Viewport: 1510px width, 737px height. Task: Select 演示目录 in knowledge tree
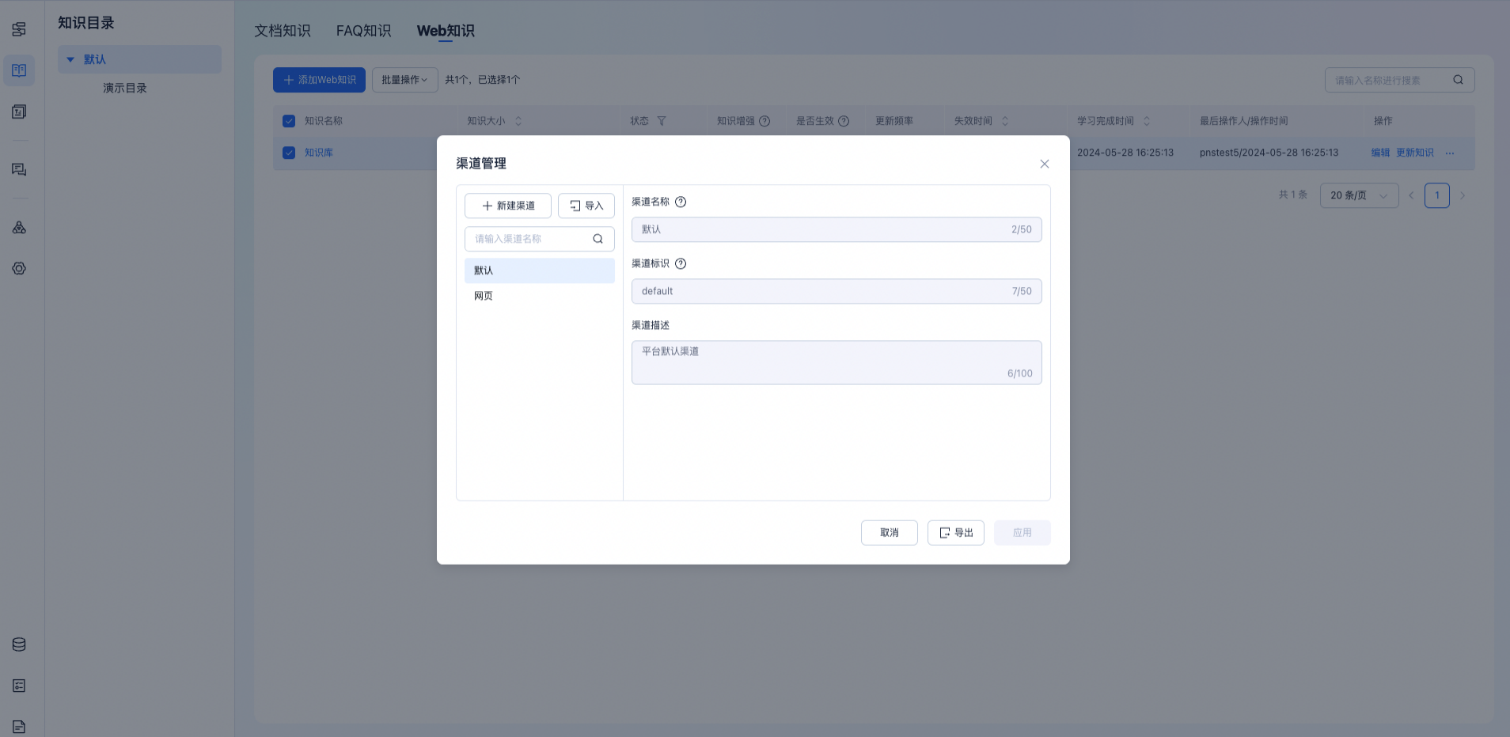pyautogui.click(x=125, y=88)
